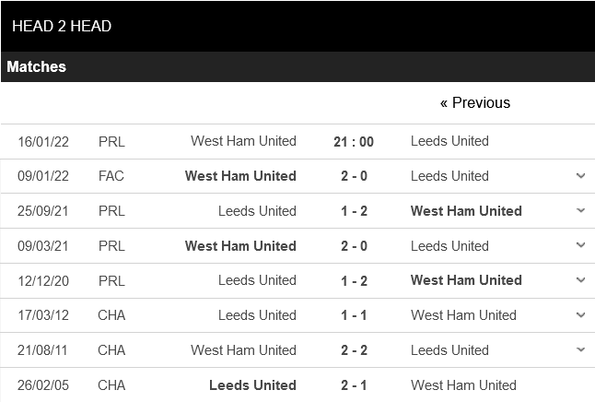Image resolution: width=595 pixels, height=402 pixels.
Task: Expand the 25/09/21 match row chevron
Action: 580,211
